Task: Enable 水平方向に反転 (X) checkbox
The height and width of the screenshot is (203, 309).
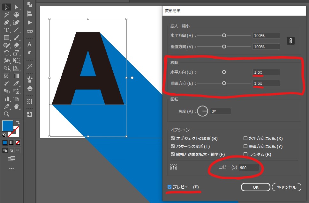Action: [x=245, y=138]
